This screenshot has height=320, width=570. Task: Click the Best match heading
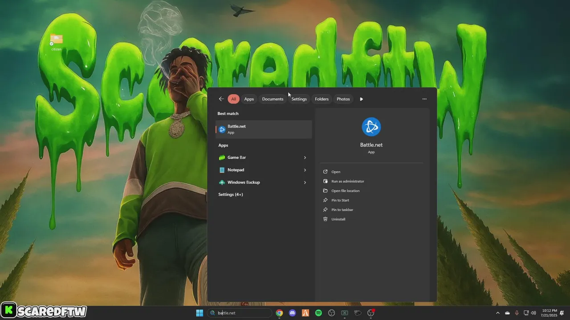pyautogui.click(x=228, y=113)
